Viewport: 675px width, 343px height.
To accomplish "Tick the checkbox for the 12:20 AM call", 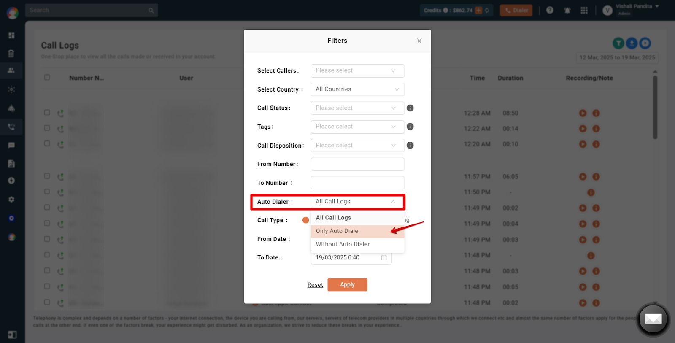I will [x=47, y=144].
